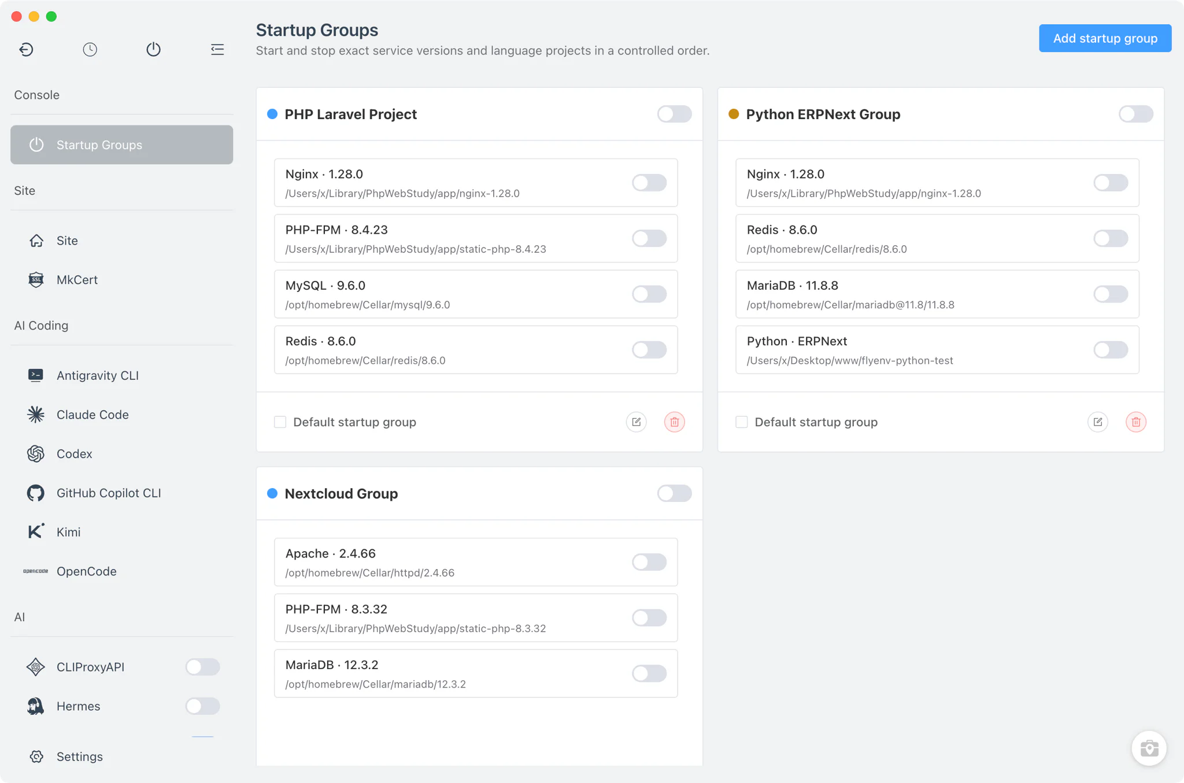The width and height of the screenshot is (1184, 783).
Task: Open the Site sidebar item
Action: pyautogui.click(x=121, y=241)
